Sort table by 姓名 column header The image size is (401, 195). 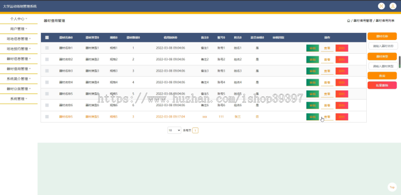tap(237, 37)
